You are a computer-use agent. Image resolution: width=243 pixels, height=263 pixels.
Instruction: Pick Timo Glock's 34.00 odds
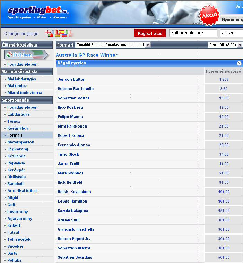click(224, 155)
